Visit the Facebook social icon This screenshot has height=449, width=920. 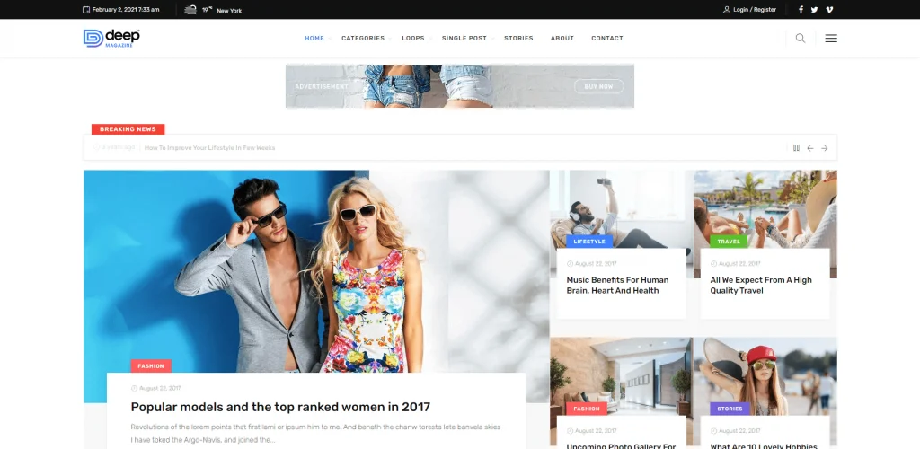[801, 9]
